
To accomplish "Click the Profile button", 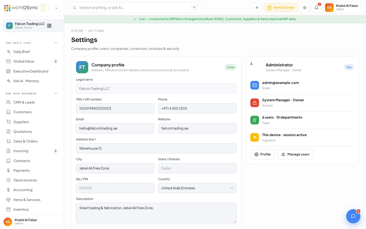I will (x=263, y=154).
